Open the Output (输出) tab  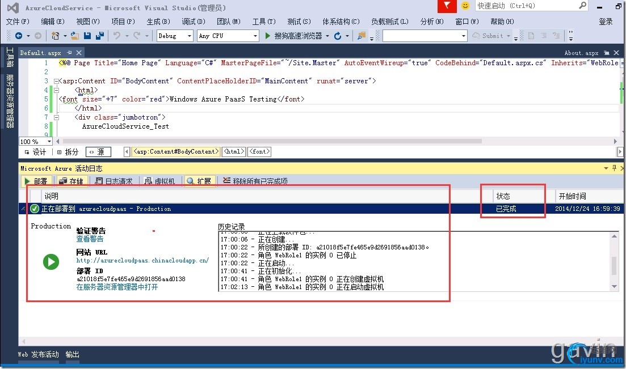pyautogui.click(x=72, y=354)
